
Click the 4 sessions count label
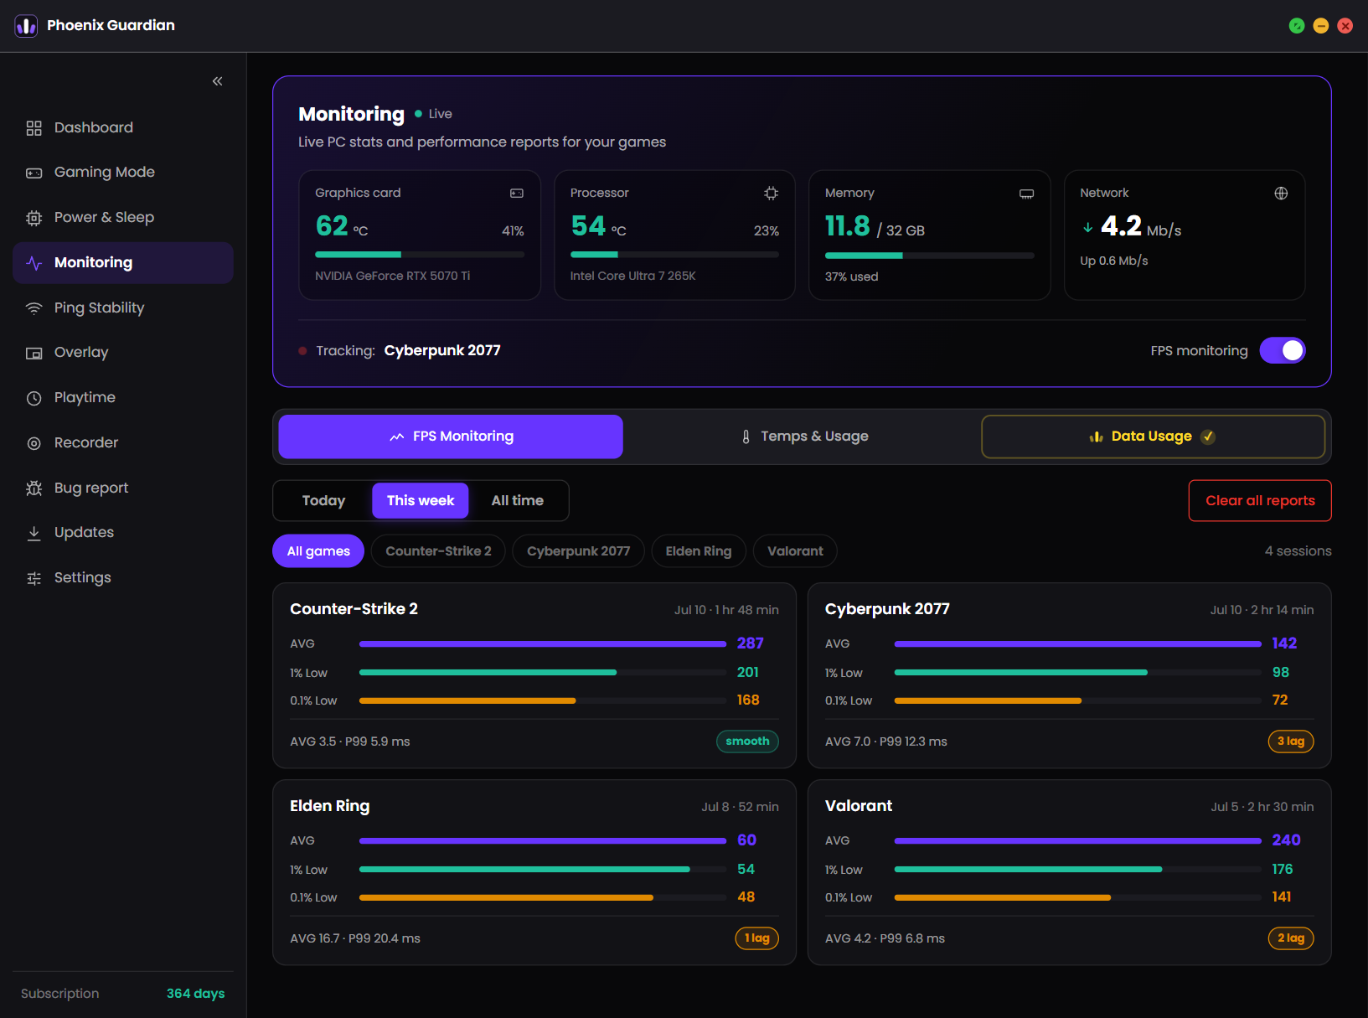tap(1298, 551)
